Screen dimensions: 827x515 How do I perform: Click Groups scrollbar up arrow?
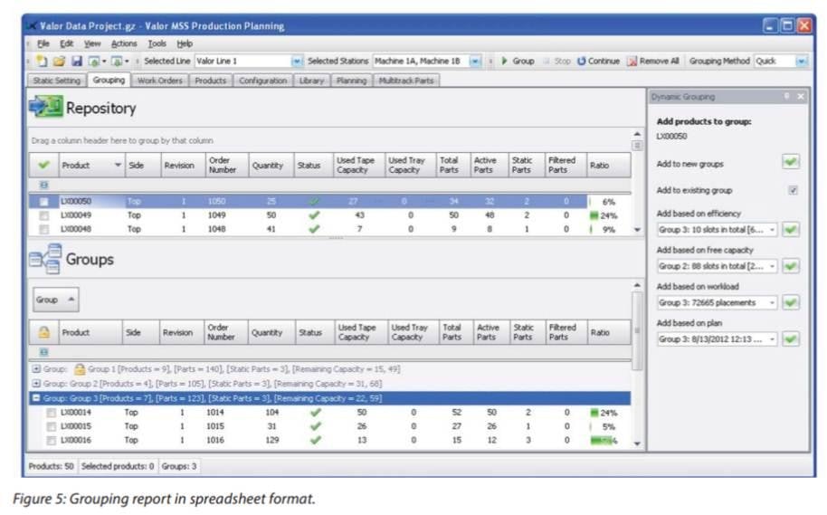click(637, 285)
